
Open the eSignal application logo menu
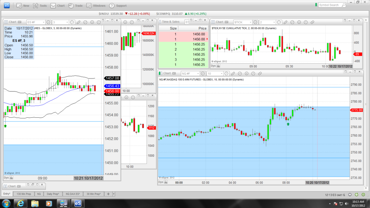(x=7, y=6)
